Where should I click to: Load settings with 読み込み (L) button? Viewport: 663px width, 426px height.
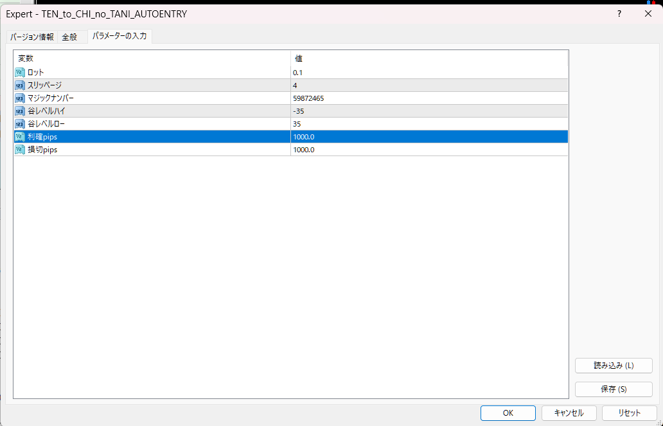[x=614, y=366]
